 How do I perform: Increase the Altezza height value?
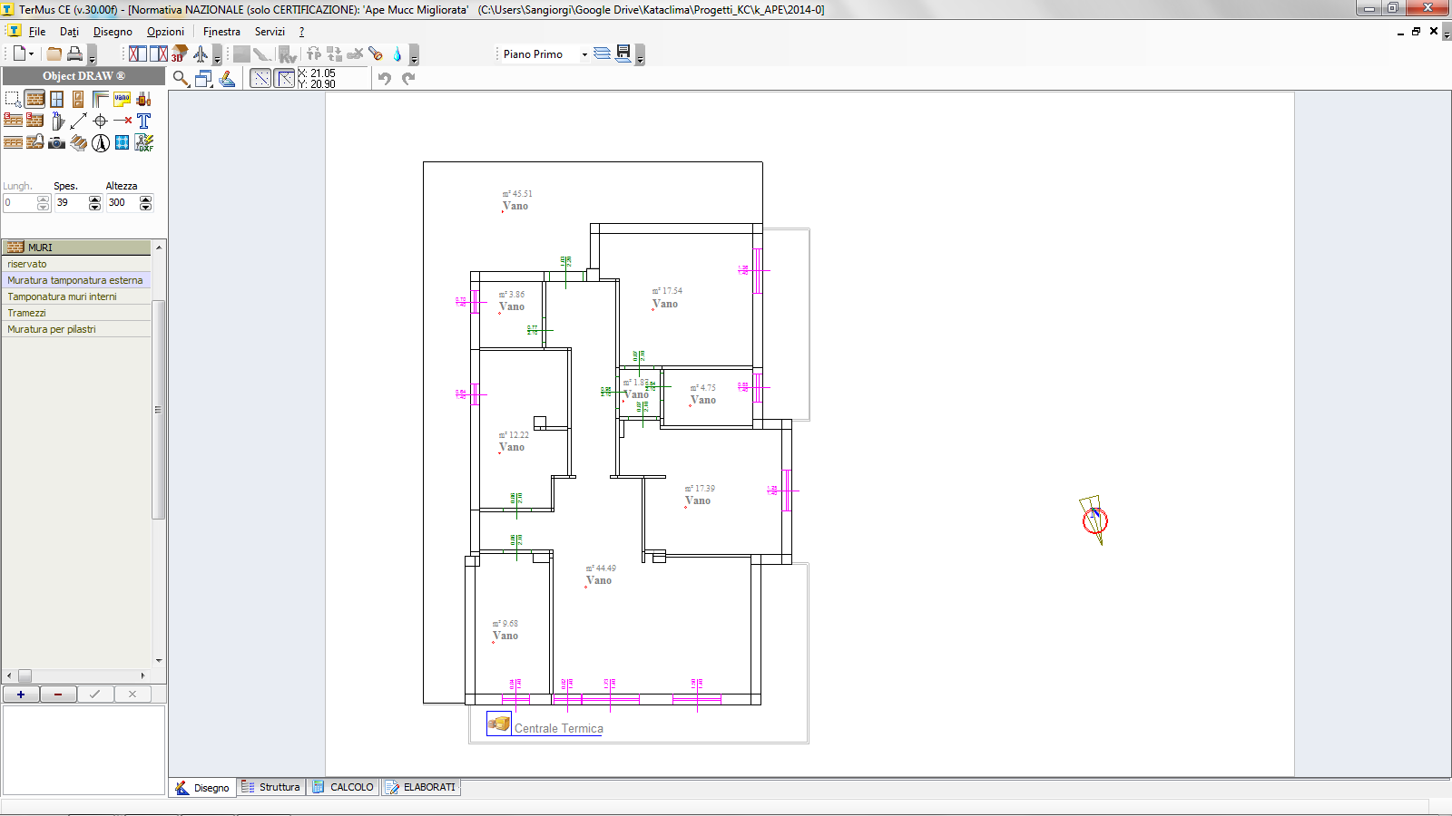[x=145, y=199]
